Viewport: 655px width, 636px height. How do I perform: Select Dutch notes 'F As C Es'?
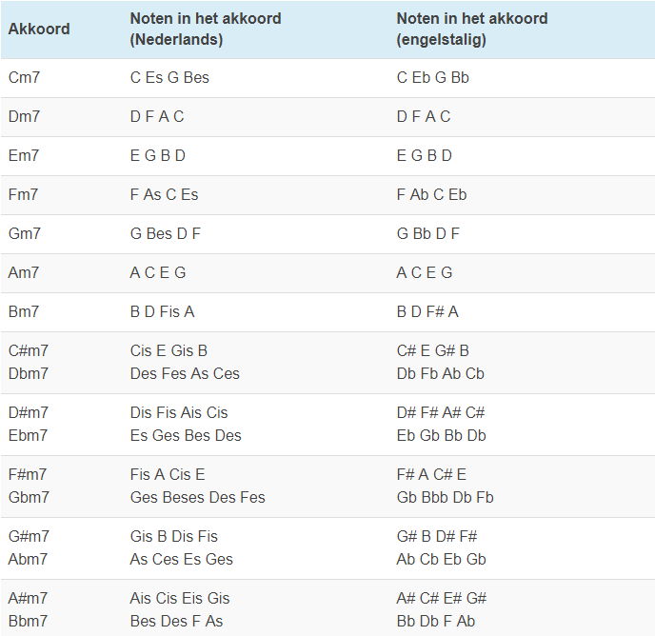click(x=164, y=194)
